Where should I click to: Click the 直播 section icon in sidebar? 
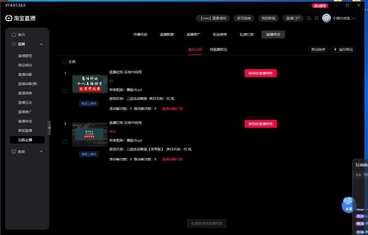click(x=14, y=44)
